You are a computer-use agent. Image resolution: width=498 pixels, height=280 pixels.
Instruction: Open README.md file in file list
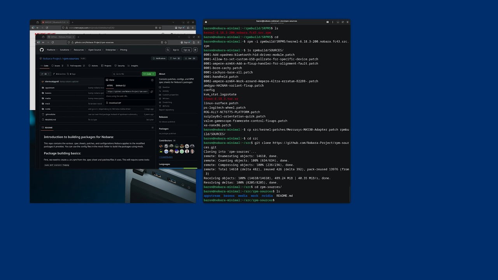51,120
